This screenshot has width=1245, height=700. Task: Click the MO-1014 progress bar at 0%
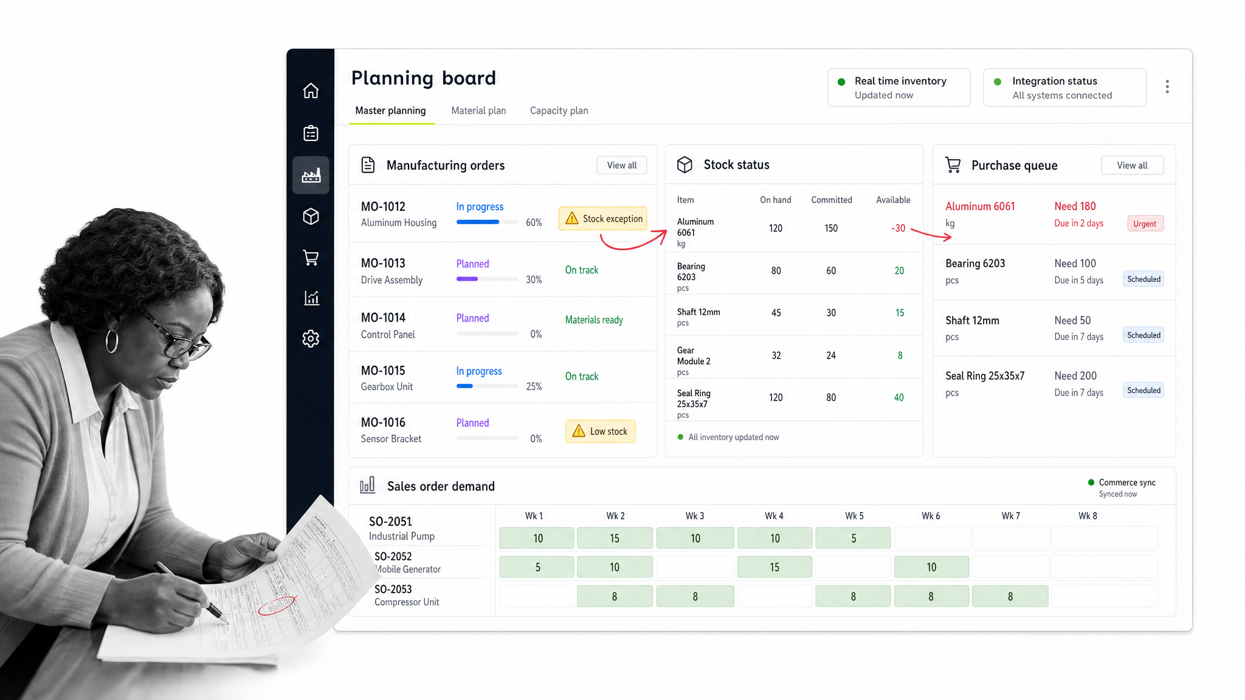(x=487, y=334)
